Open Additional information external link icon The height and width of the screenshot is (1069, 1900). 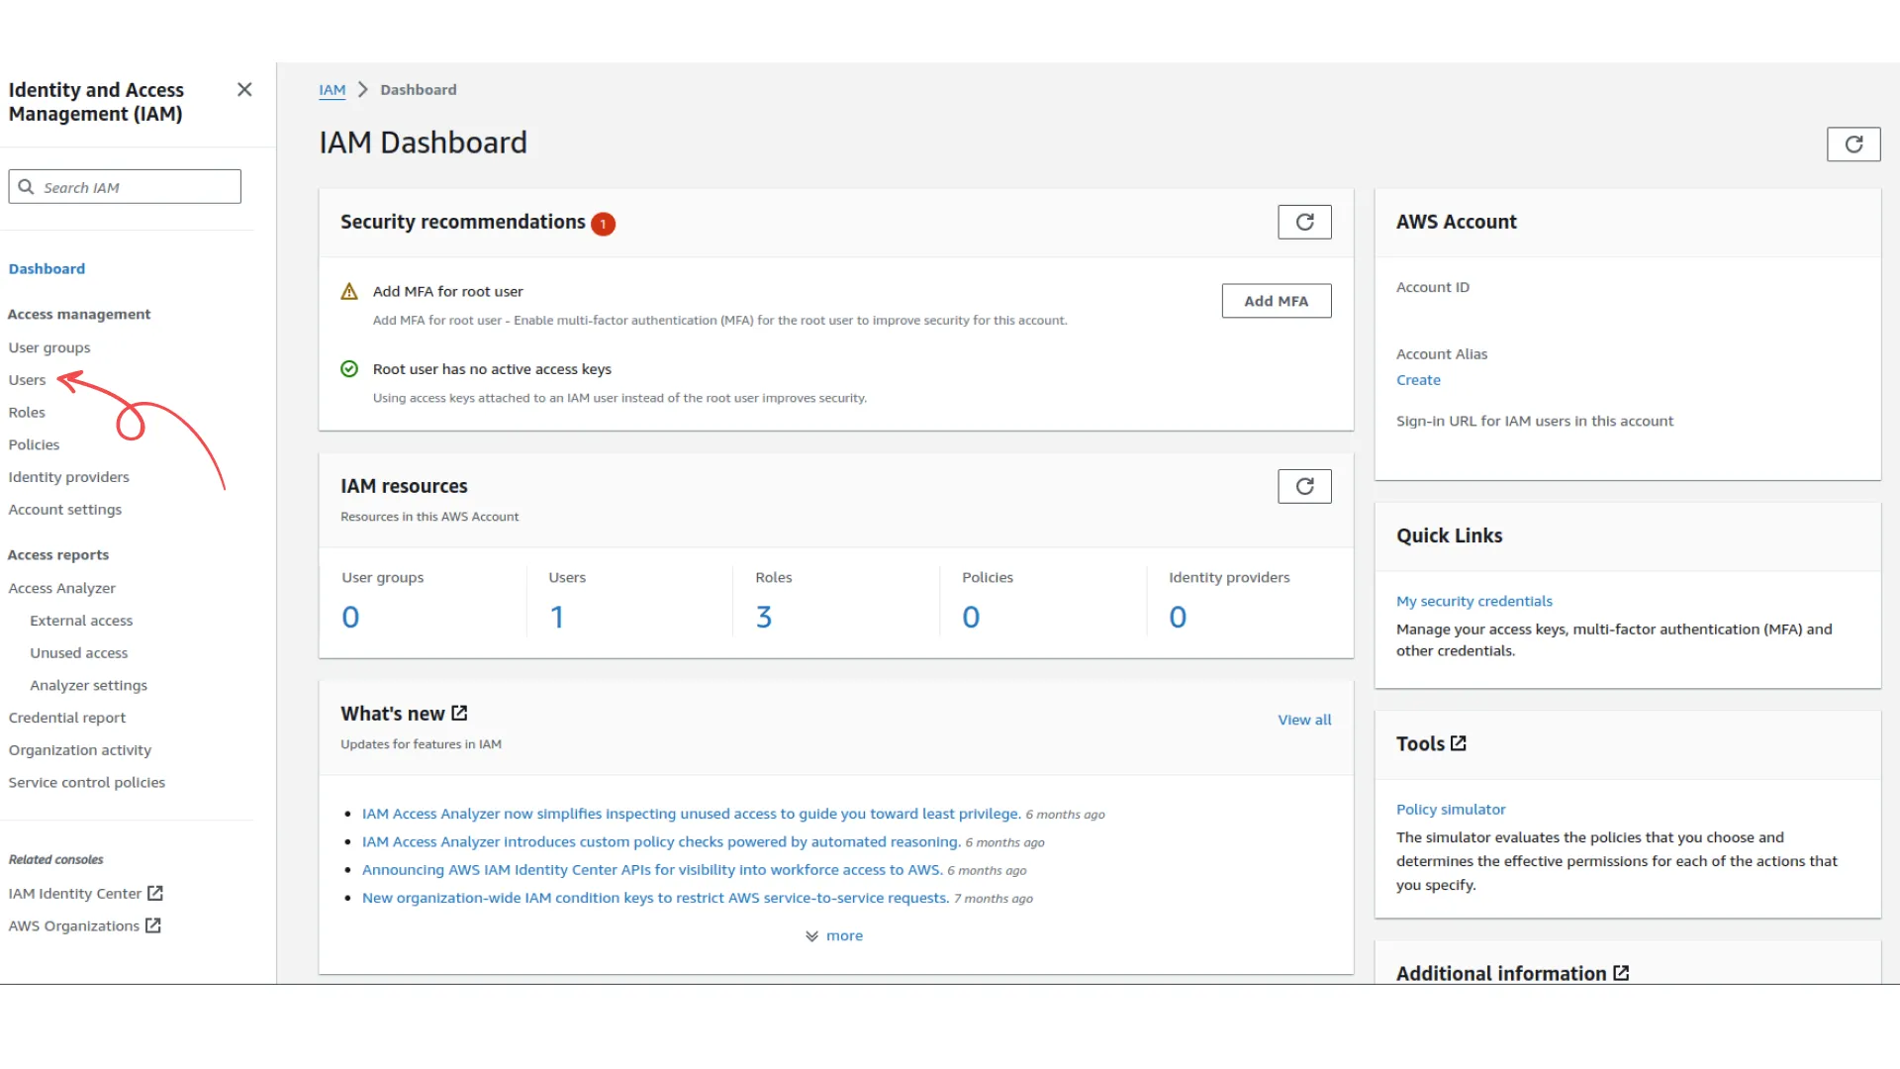pyautogui.click(x=1621, y=973)
